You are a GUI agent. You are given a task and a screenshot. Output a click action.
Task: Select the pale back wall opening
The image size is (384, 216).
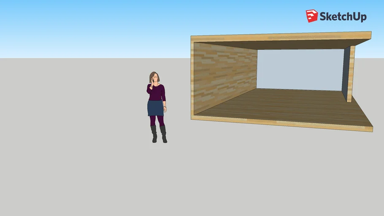pyautogui.click(x=300, y=70)
